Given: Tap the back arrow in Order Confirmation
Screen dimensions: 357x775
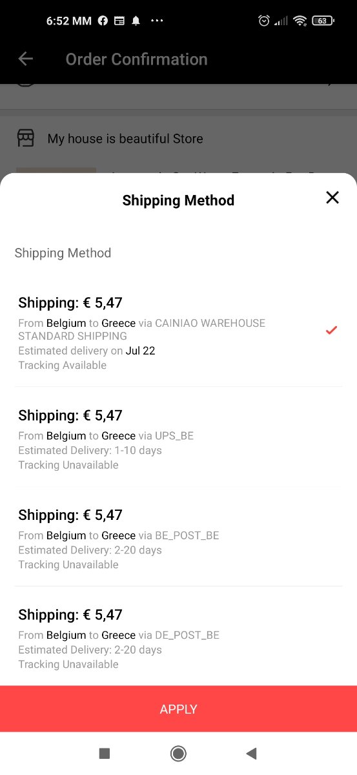Looking at the screenshot, I should pos(25,59).
